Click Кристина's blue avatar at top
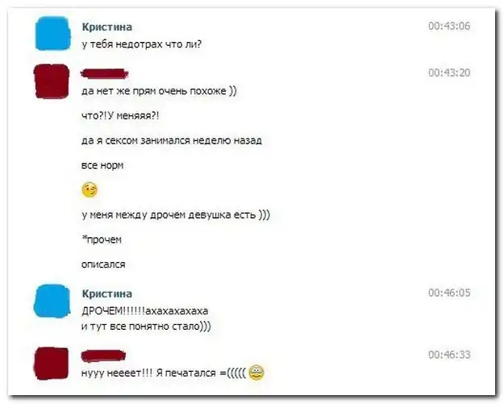Screen dimensions: 504x404 tap(52, 34)
